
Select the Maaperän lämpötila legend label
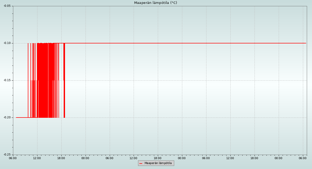[158, 163]
